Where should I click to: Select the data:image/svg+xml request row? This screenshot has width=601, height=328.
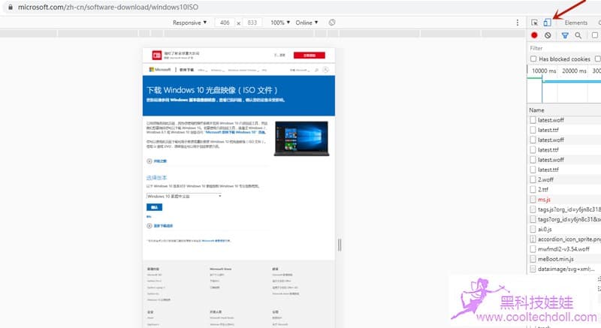(564, 269)
